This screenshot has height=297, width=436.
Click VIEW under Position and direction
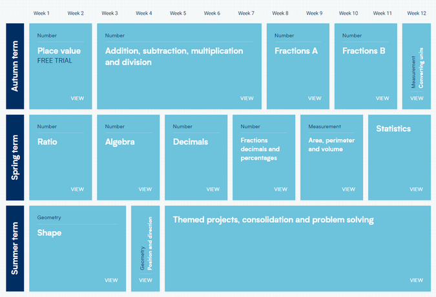145,280
